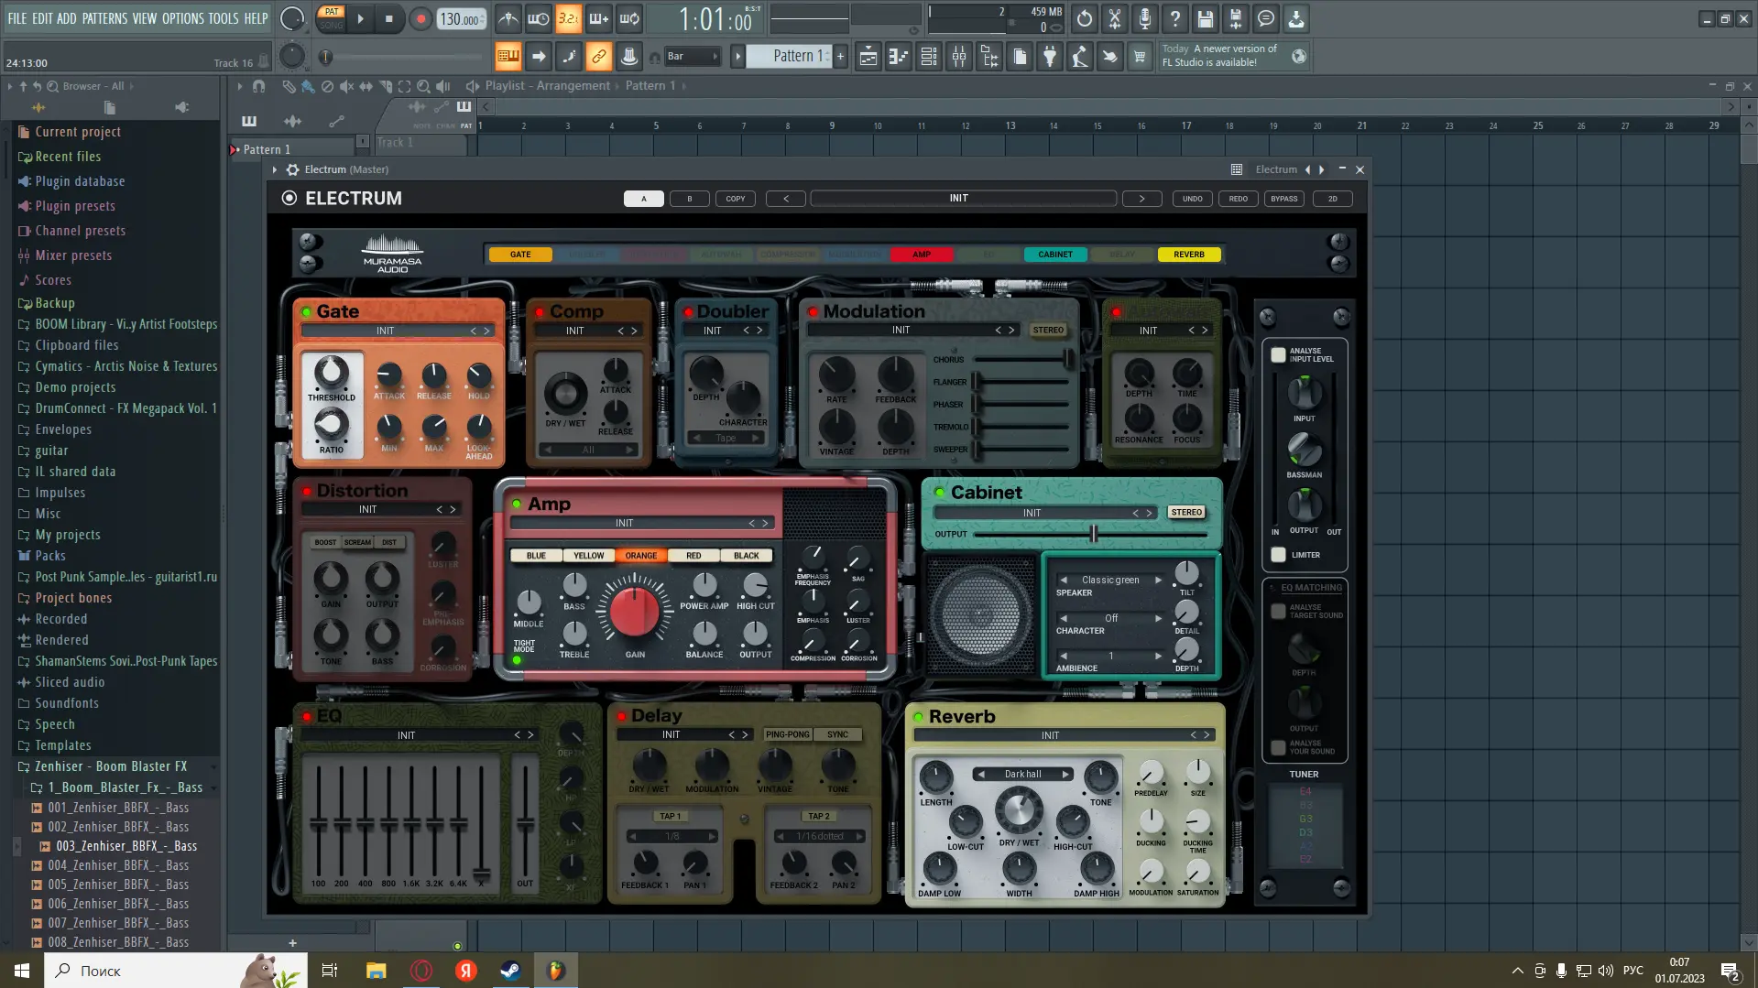
Task: Click the Windows search box Поиск
Action: 174,971
